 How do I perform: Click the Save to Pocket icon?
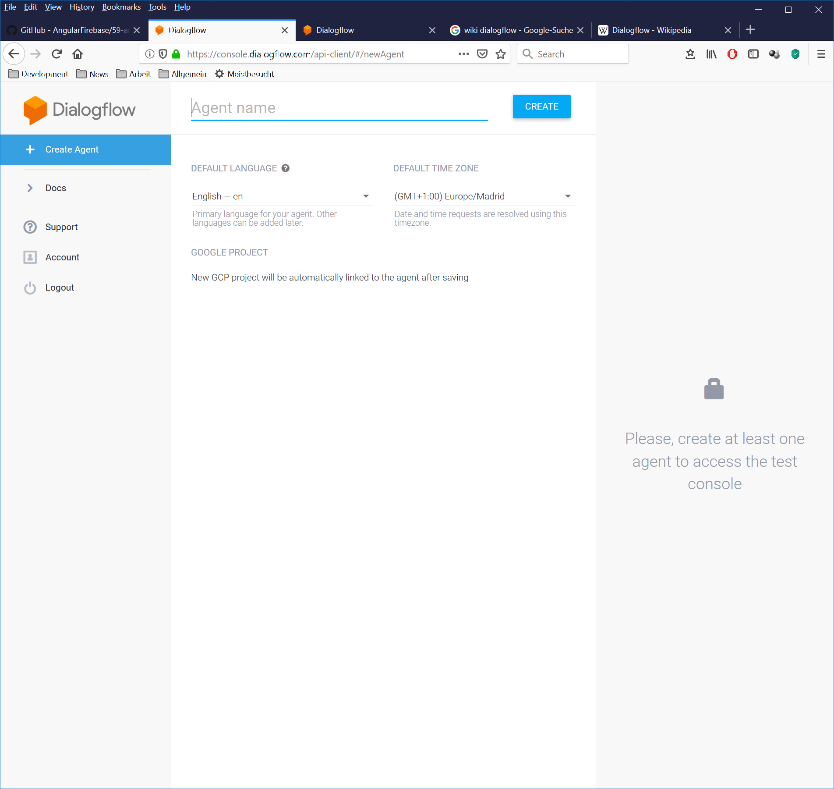tap(482, 54)
